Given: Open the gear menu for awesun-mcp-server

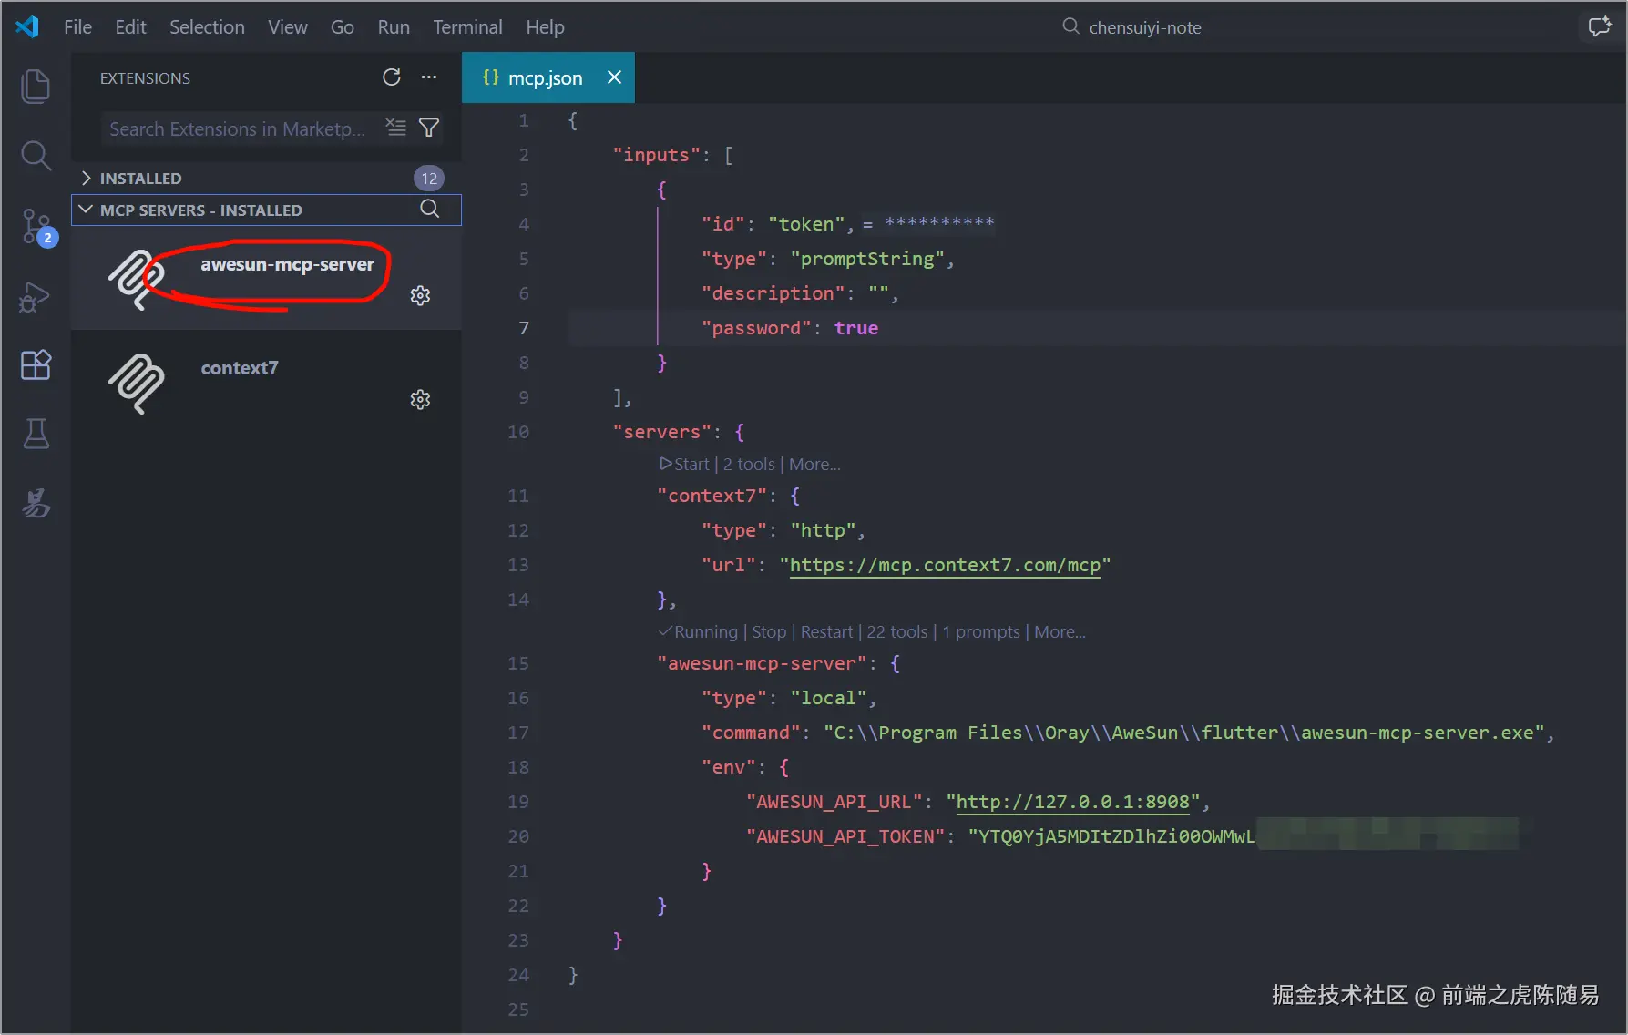Looking at the screenshot, I should [420, 295].
